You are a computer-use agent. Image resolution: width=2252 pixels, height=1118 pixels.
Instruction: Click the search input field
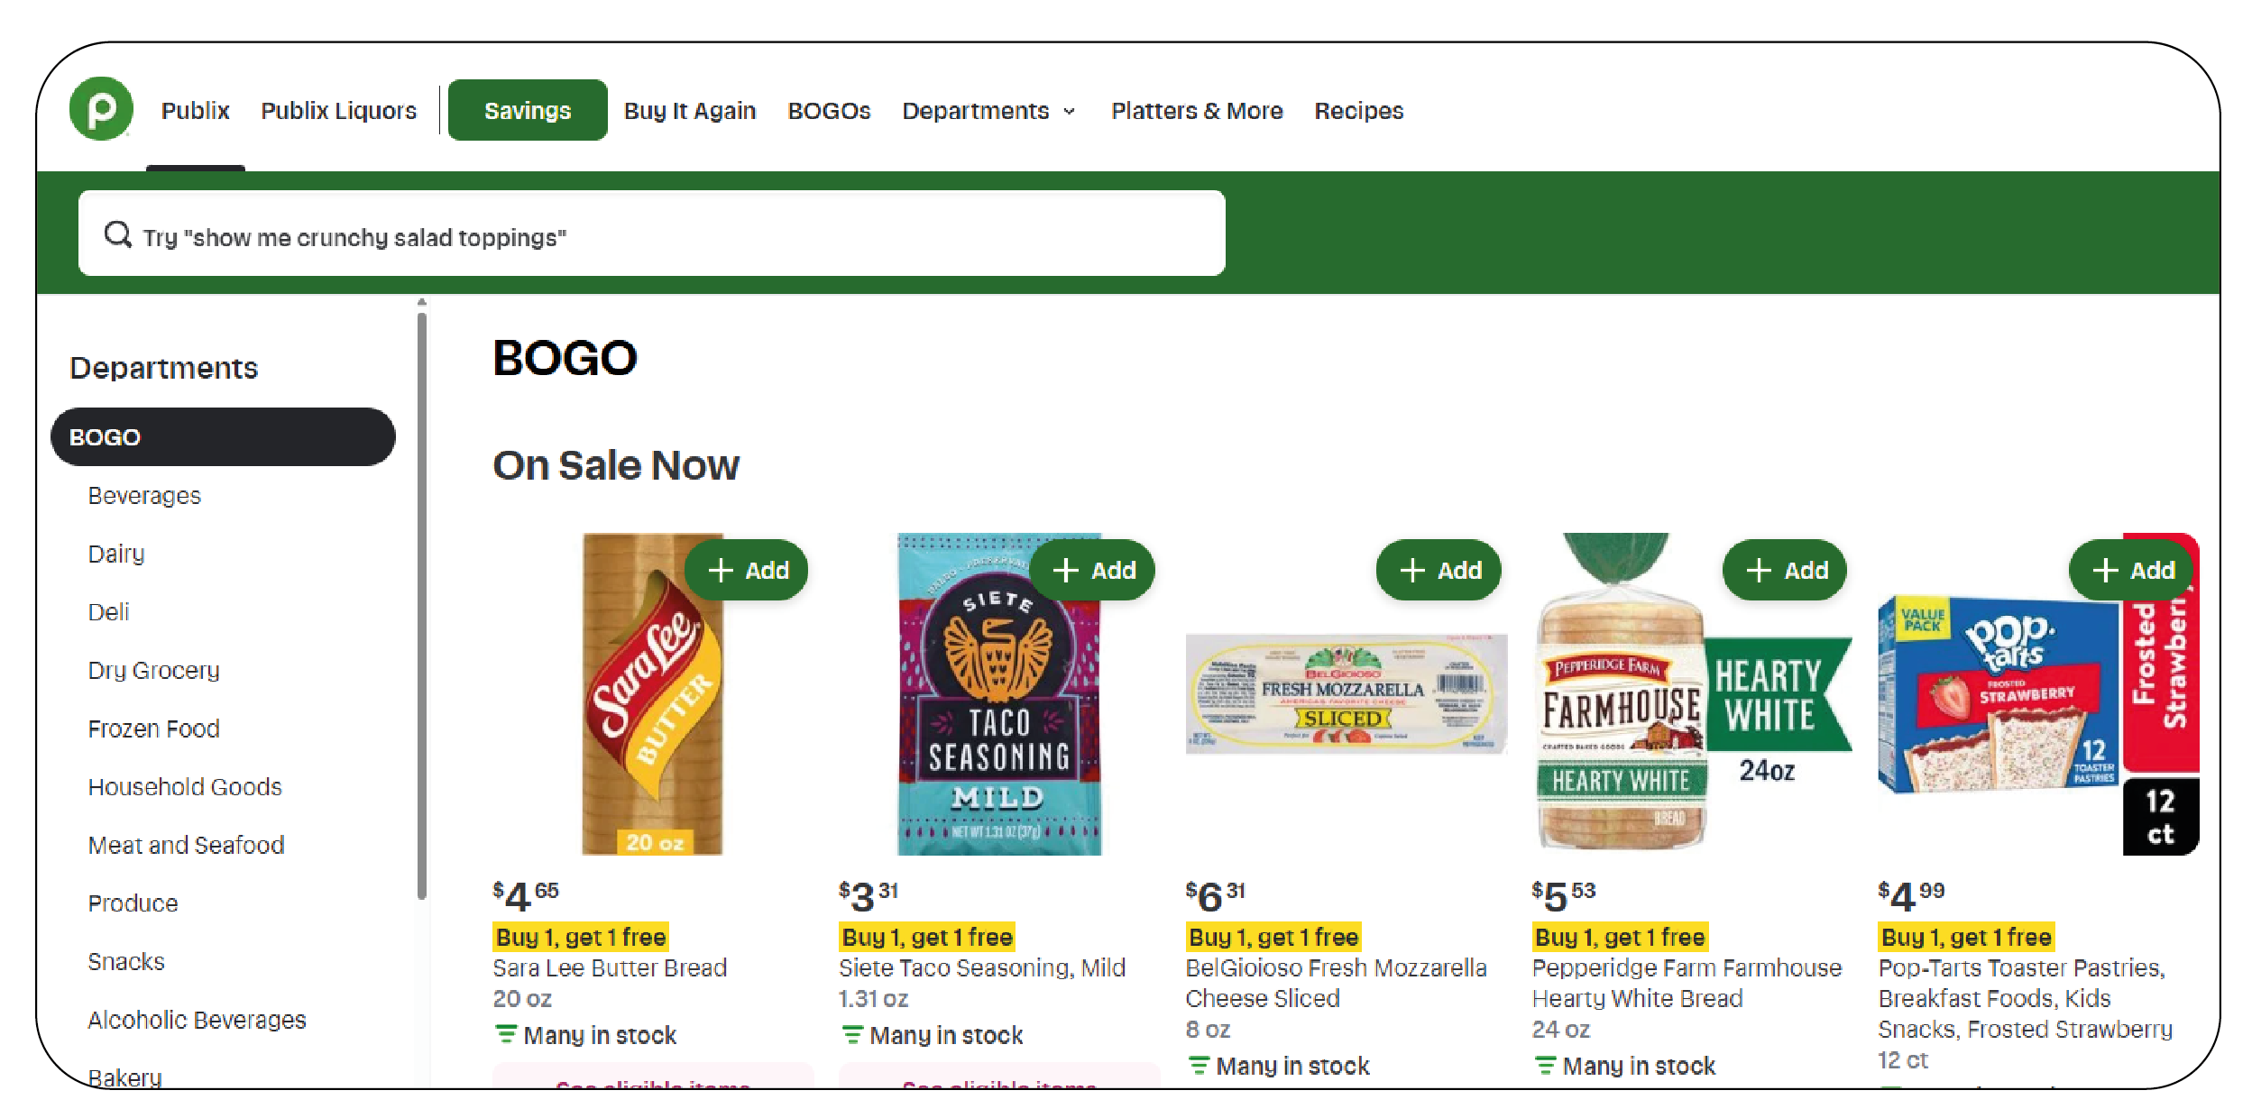631,234
